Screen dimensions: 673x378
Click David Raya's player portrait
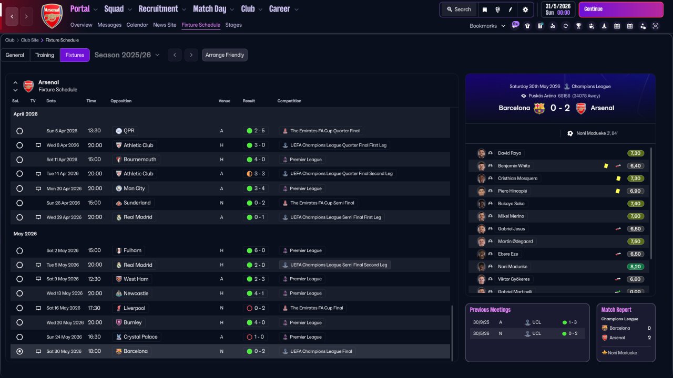[x=481, y=153]
